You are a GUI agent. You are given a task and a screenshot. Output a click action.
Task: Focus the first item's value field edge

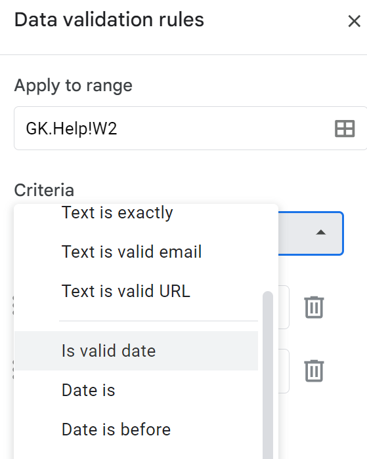pos(284,307)
